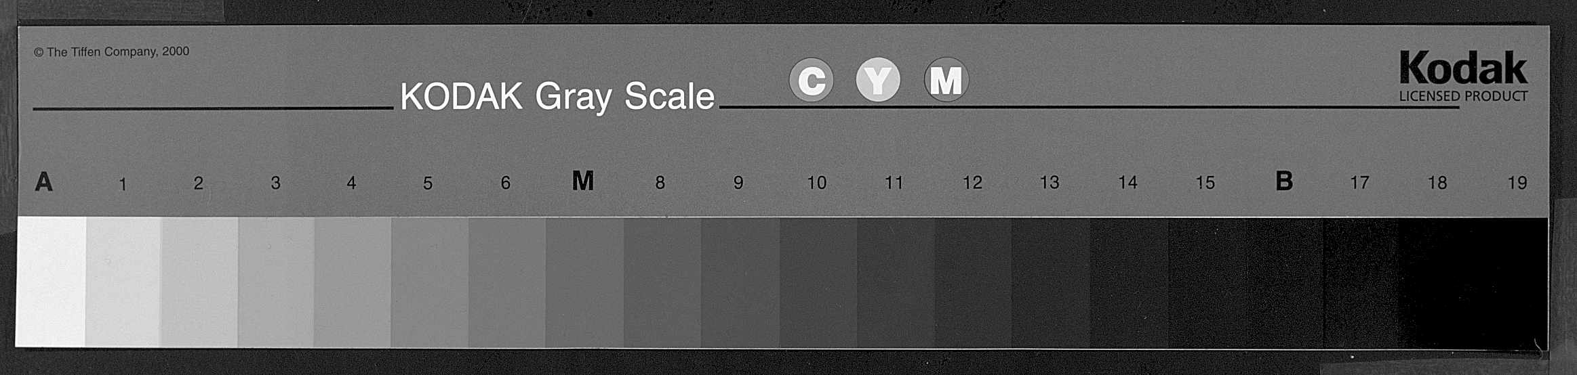Click the circled C cyan patch
The width and height of the screenshot is (1577, 375).
[811, 81]
